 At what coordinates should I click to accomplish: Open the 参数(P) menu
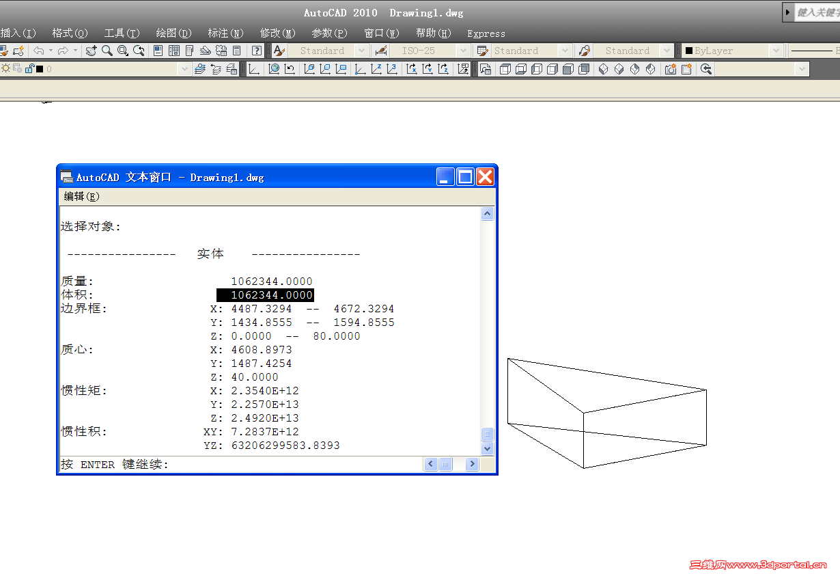click(329, 33)
